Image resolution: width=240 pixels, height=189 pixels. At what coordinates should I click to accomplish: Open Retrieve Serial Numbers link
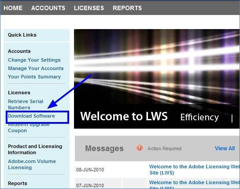pos(26,104)
